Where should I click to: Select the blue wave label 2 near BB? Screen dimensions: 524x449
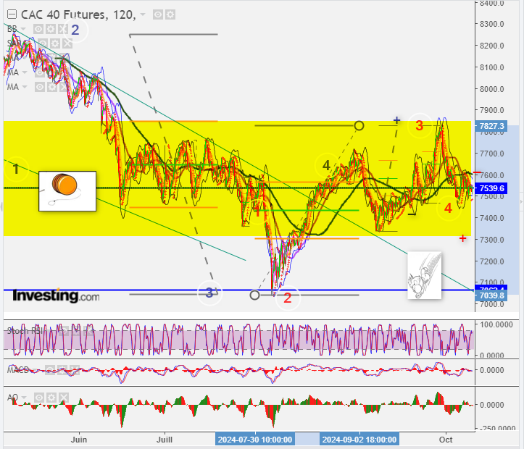75,30
